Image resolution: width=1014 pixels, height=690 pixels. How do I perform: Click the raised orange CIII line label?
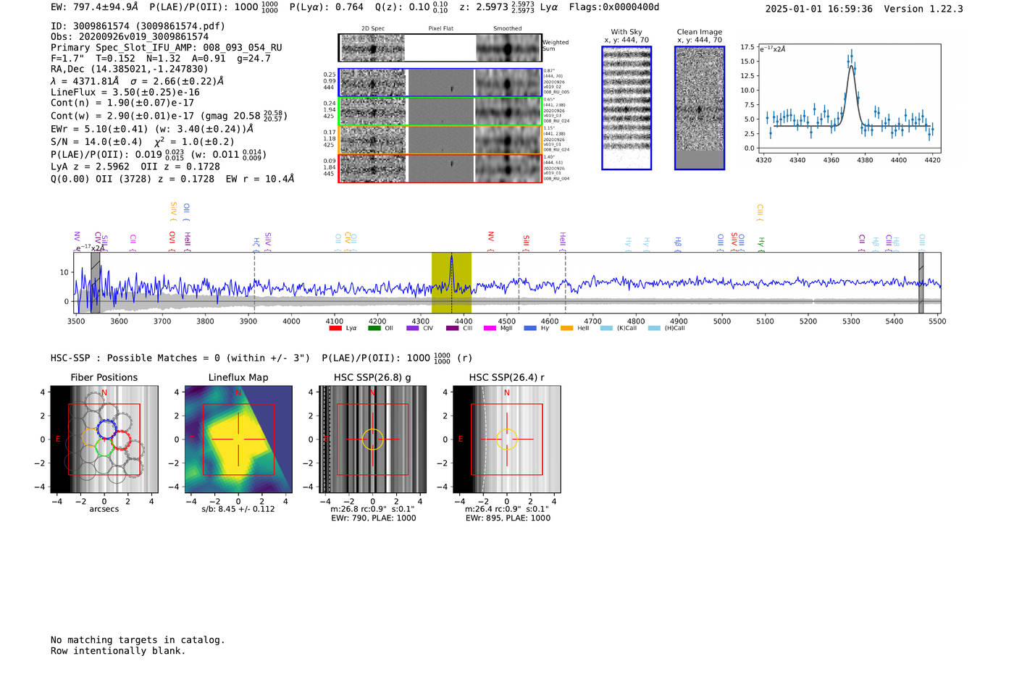pos(760,211)
